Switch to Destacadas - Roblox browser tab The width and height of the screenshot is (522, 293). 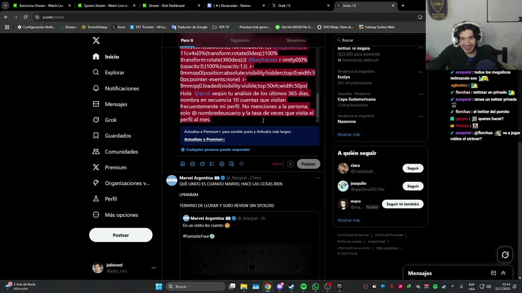click(236, 5)
